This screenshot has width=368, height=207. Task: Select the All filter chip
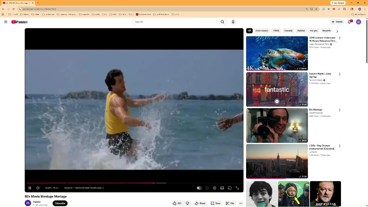[x=249, y=31]
